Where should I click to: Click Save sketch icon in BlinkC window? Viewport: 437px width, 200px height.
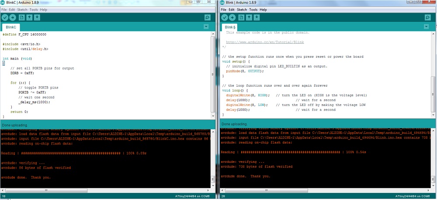point(37,18)
